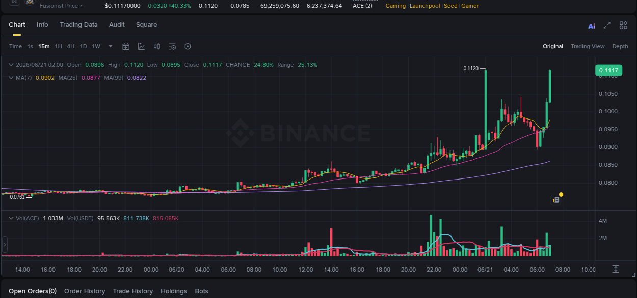Switch to Depth chart view
The width and height of the screenshot is (637, 298).
(620, 46)
